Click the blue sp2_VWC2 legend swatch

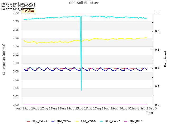coord(53,121)
